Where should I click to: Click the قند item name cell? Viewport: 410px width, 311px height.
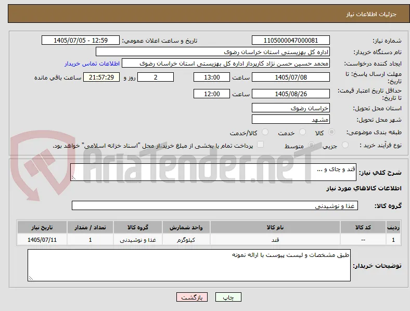(275, 239)
